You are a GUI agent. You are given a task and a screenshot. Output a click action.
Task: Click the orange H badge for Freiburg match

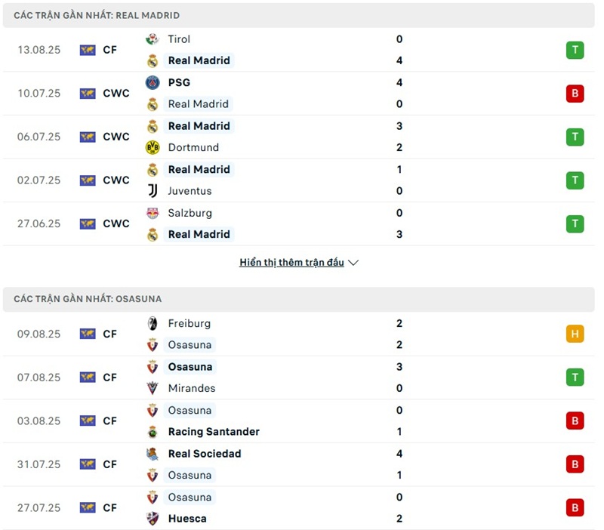pyautogui.click(x=575, y=334)
